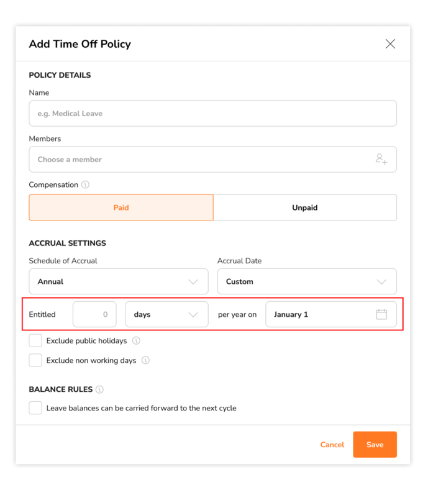Click the Entitled days number field
This screenshot has height=477, width=428.
coord(94,314)
